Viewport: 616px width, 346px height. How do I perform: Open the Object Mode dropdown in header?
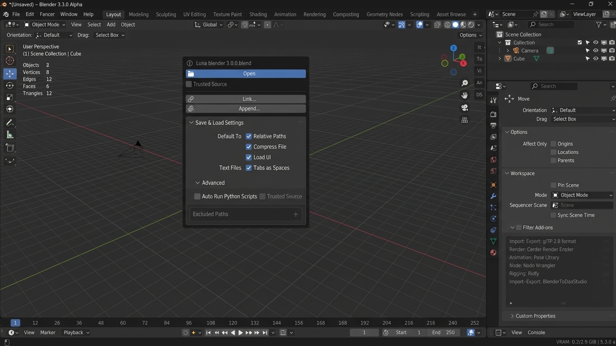point(45,25)
